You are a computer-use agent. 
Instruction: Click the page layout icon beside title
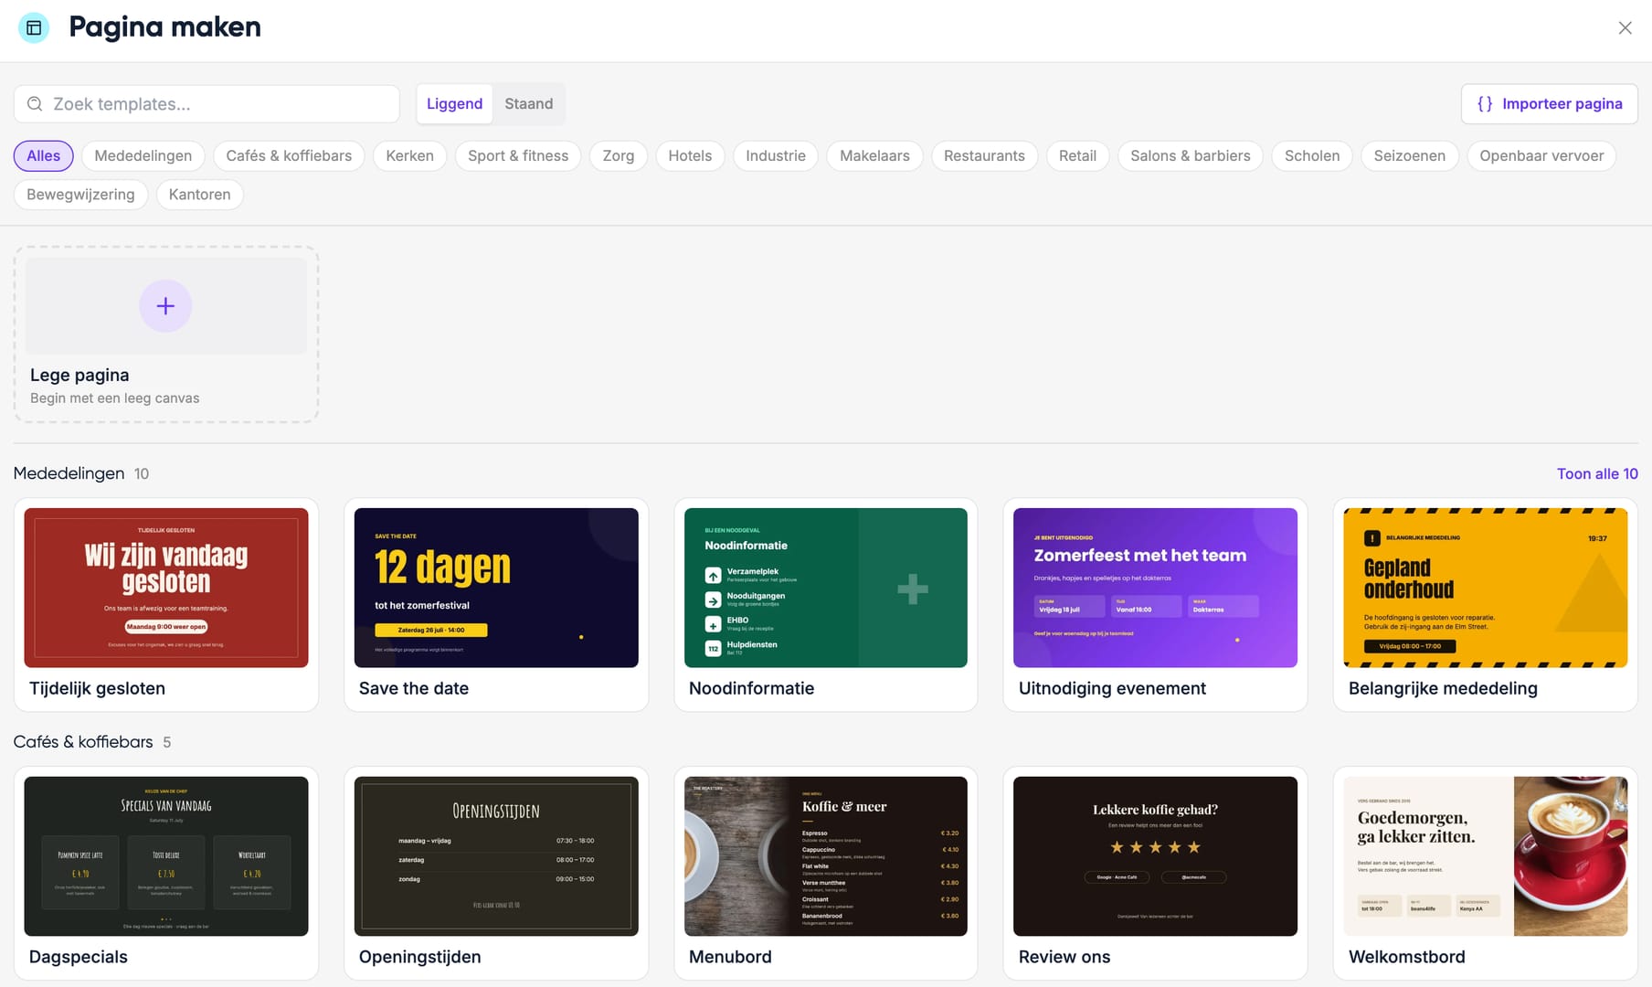[x=34, y=27]
